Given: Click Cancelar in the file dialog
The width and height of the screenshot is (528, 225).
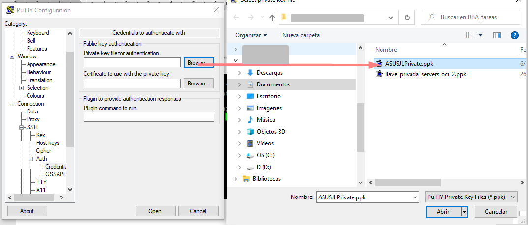Looking at the screenshot, I should [x=496, y=212].
